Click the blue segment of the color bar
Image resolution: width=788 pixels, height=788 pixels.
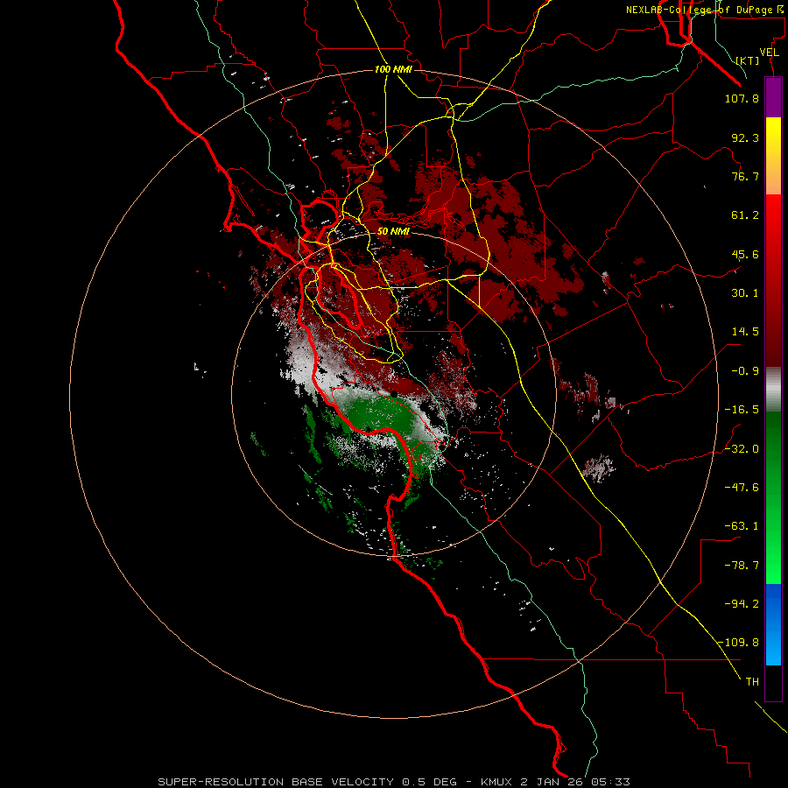point(773,624)
